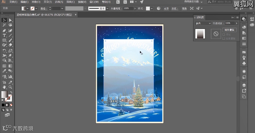Open the 基本 brush definition dropdown
255x133 pixels.
click(107, 8)
